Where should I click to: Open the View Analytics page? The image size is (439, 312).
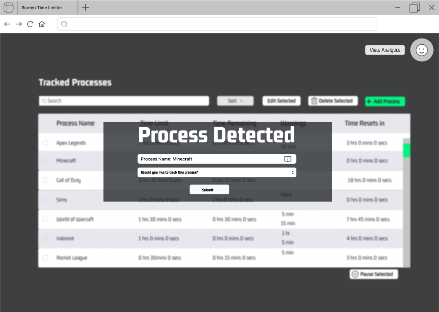click(385, 50)
